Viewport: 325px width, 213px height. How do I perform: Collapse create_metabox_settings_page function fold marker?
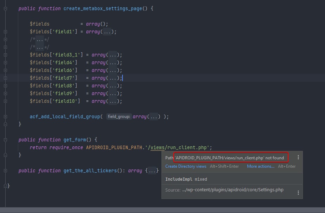click(5, 9)
